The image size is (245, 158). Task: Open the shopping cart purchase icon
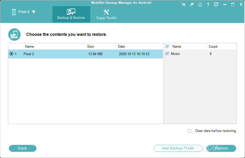click(x=184, y=4)
